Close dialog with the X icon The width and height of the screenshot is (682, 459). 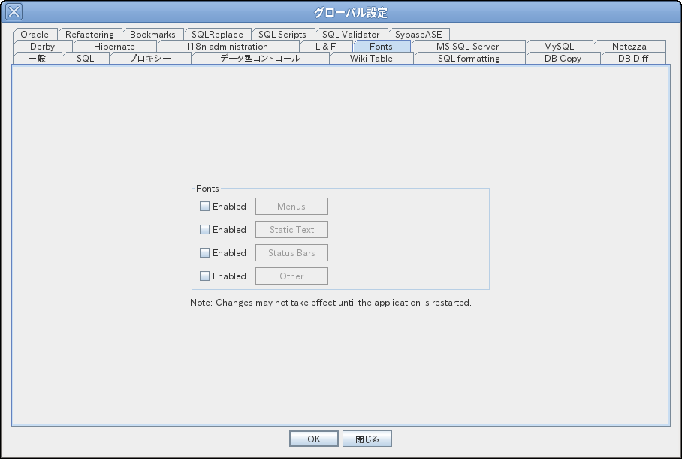click(14, 12)
